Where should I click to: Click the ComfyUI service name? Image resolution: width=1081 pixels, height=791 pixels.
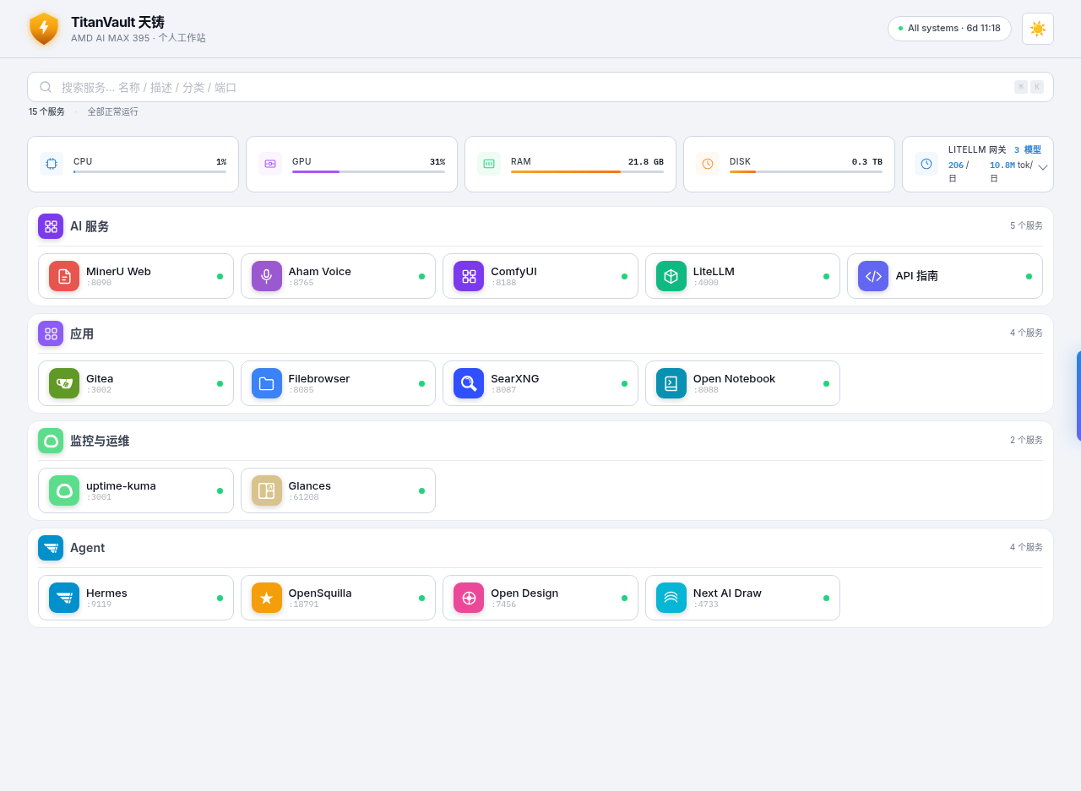pyautogui.click(x=513, y=271)
